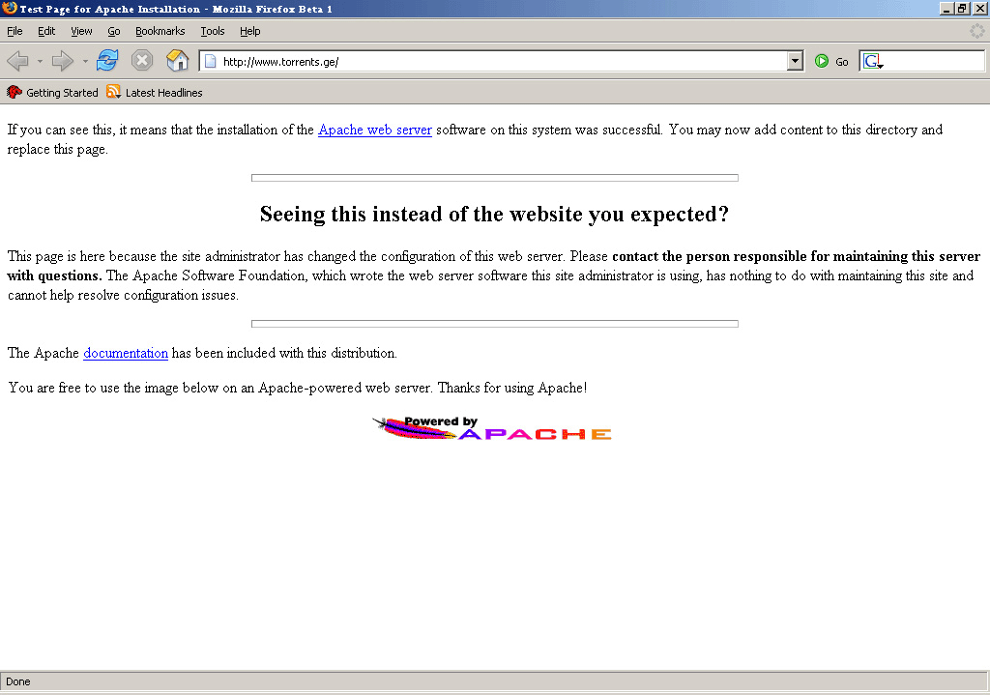Go back using the Back arrow
Image resolution: width=990 pixels, height=695 pixels.
point(17,61)
